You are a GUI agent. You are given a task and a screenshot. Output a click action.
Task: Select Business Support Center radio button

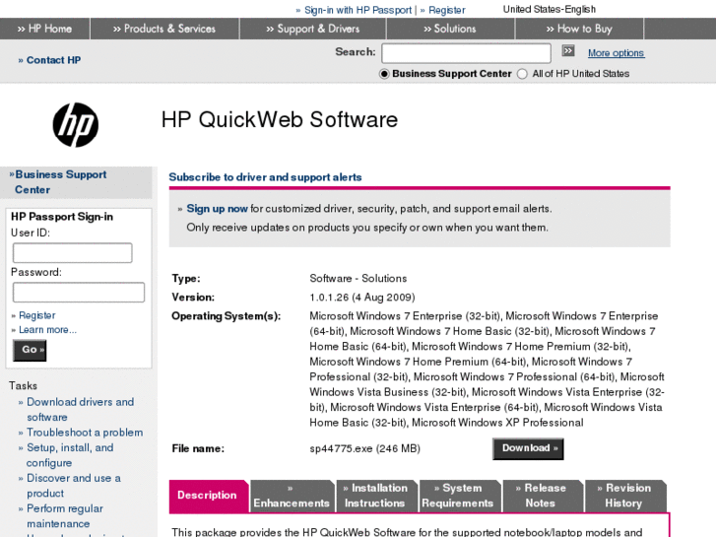[384, 74]
